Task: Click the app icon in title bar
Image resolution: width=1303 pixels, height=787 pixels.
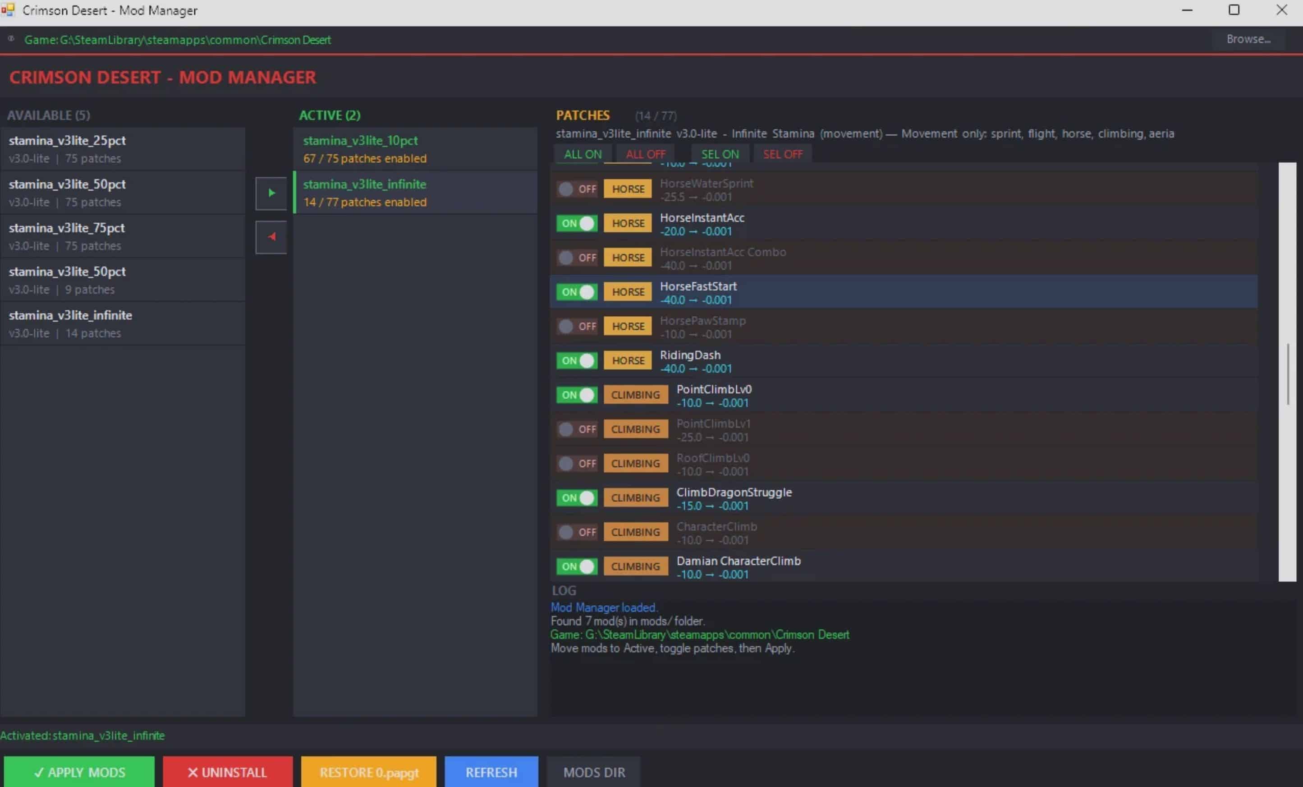Action: [x=7, y=9]
